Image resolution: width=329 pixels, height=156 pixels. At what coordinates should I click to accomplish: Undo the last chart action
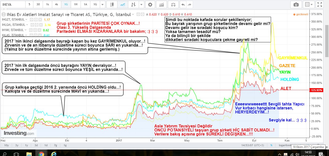click(x=183, y=4)
